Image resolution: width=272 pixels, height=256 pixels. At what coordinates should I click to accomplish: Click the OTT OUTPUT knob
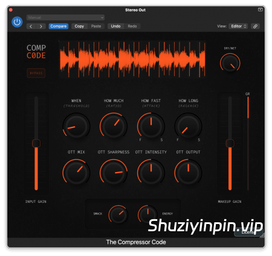click(x=188, y=173)
